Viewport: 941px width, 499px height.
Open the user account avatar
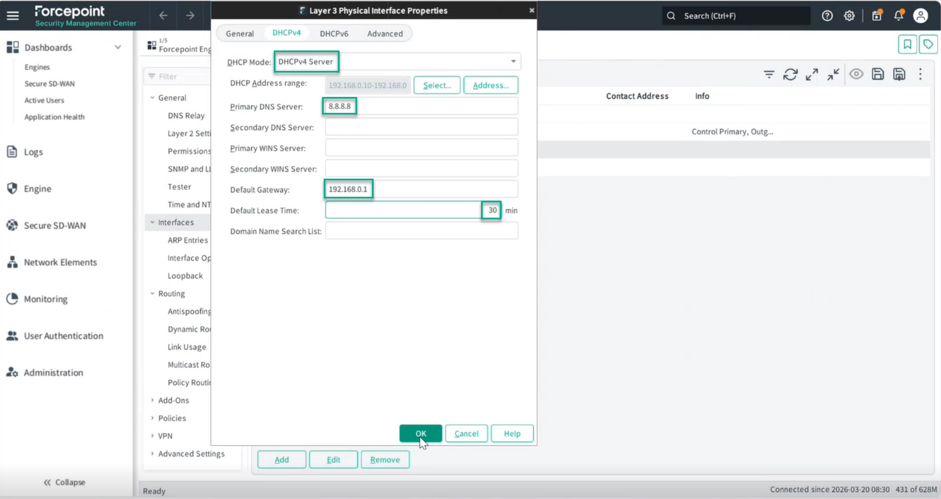click(921, 16)
